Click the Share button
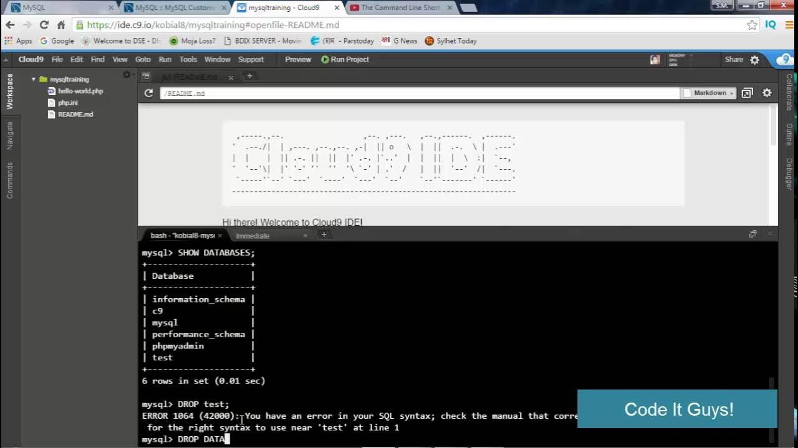Viewport: 798px width, 448px height. [x=734, y=59]
